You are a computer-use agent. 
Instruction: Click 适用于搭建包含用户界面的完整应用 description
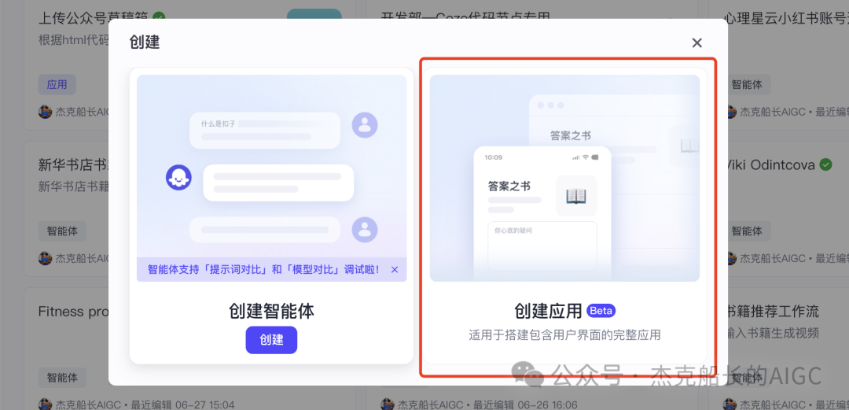click(x=564, y=335)
